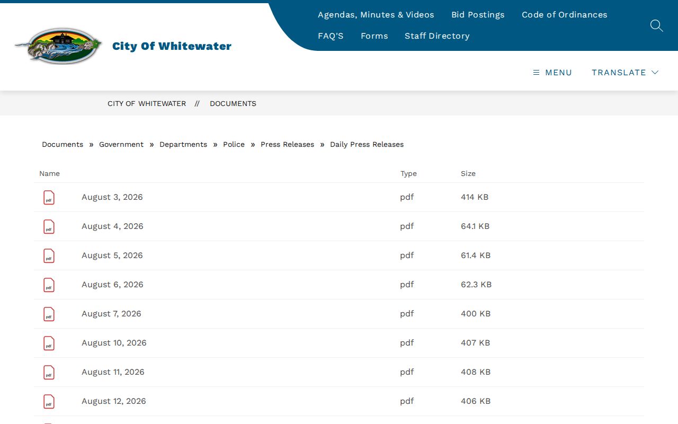Navigate to Government folder breadcrumb

coord(121,145)
